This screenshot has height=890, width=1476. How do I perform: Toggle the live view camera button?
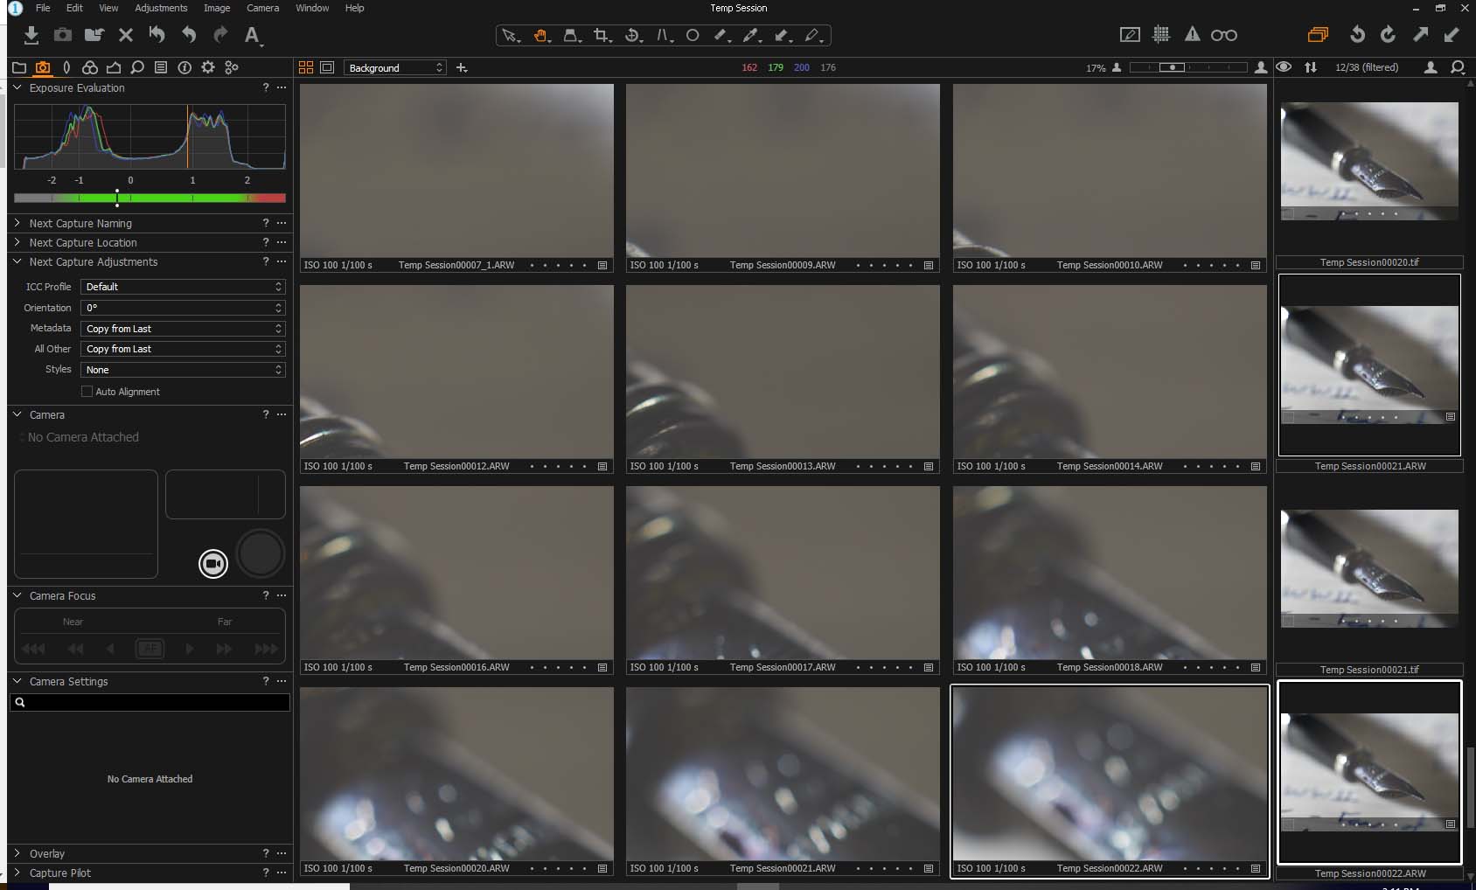[x=212, y=564]
